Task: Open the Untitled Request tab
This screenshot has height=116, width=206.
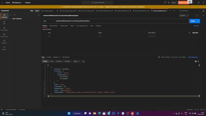Action: [49, 11]
